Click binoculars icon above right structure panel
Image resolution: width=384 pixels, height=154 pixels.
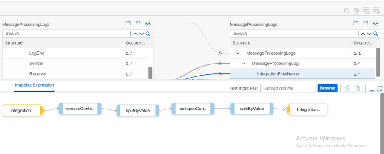375,24
